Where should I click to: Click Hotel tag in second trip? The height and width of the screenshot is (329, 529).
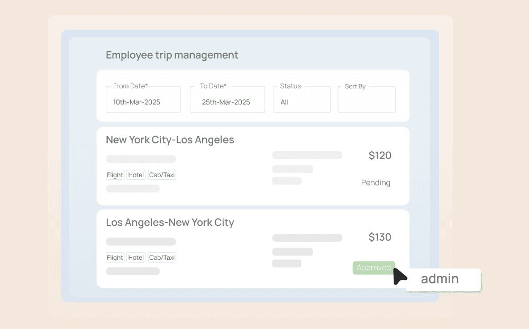click(x=136, y=258)
